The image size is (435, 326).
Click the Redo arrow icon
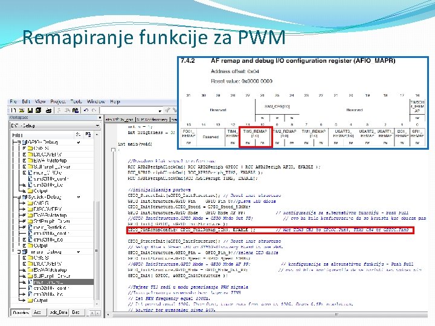click(x=94, y=110)
